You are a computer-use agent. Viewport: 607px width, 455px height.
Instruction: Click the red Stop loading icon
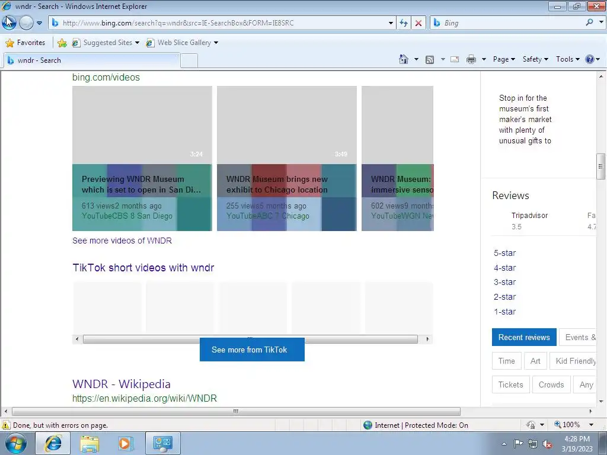pos(418,23)
